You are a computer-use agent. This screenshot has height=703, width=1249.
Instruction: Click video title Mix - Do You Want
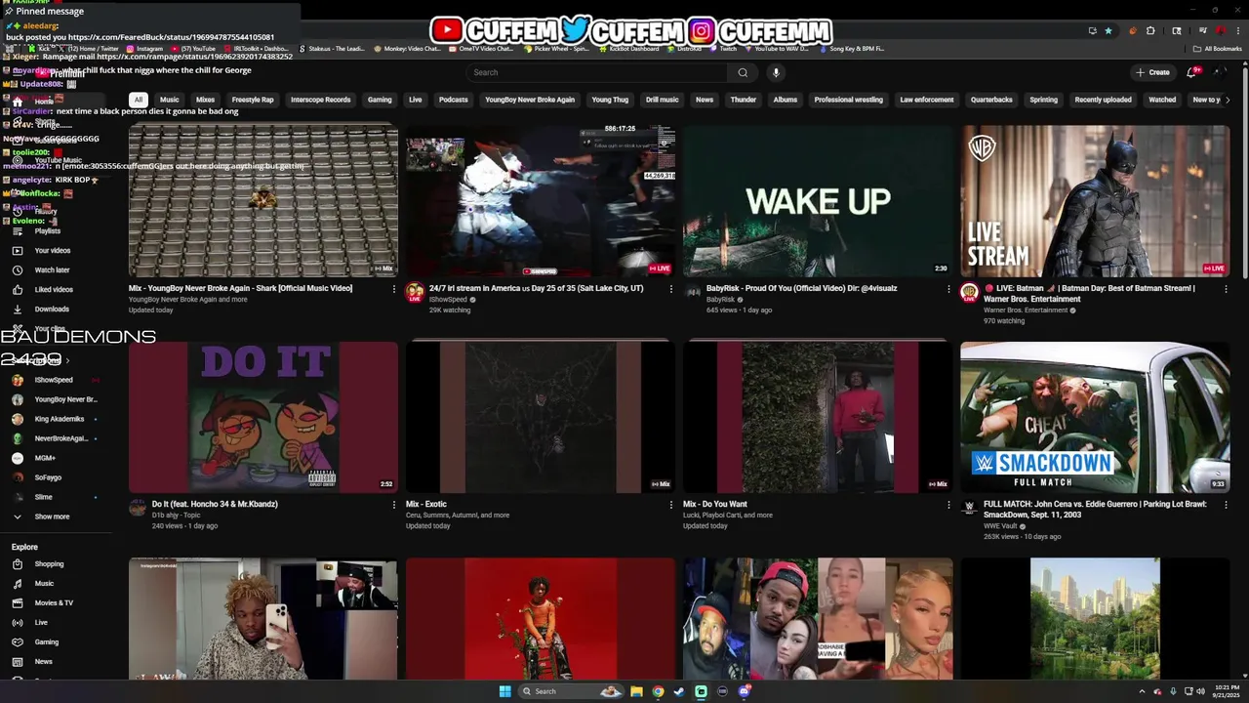point(715,505)
